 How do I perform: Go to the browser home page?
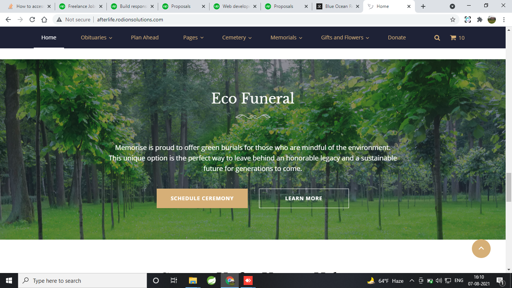pos(44,19)
